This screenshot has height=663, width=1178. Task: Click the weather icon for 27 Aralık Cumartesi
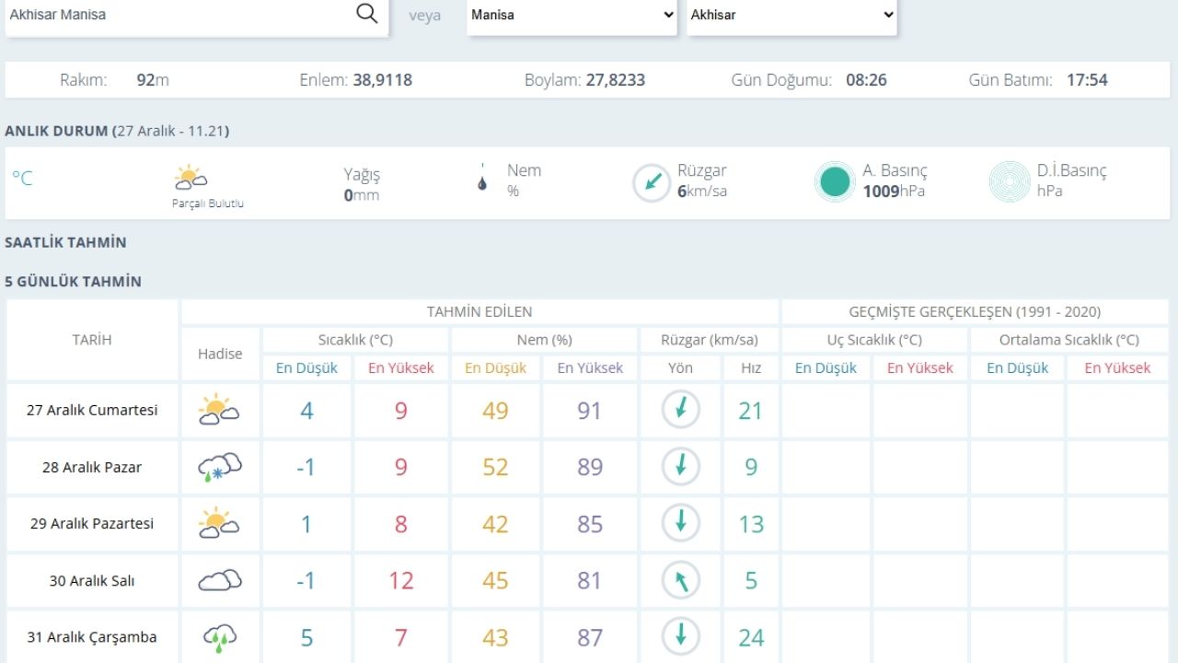tap(219, 410)
